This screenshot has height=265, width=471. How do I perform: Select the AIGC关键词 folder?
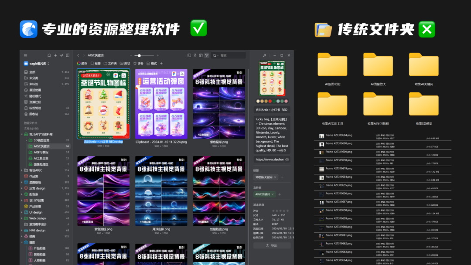48,146
